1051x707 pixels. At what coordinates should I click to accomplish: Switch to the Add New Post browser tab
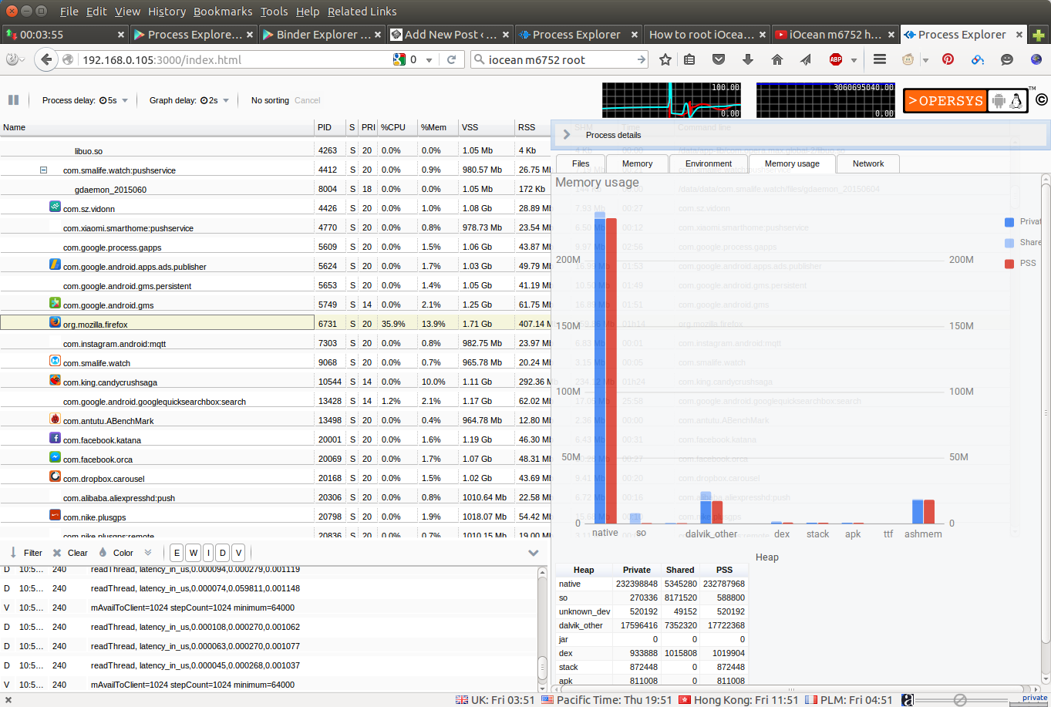[450, 35]
